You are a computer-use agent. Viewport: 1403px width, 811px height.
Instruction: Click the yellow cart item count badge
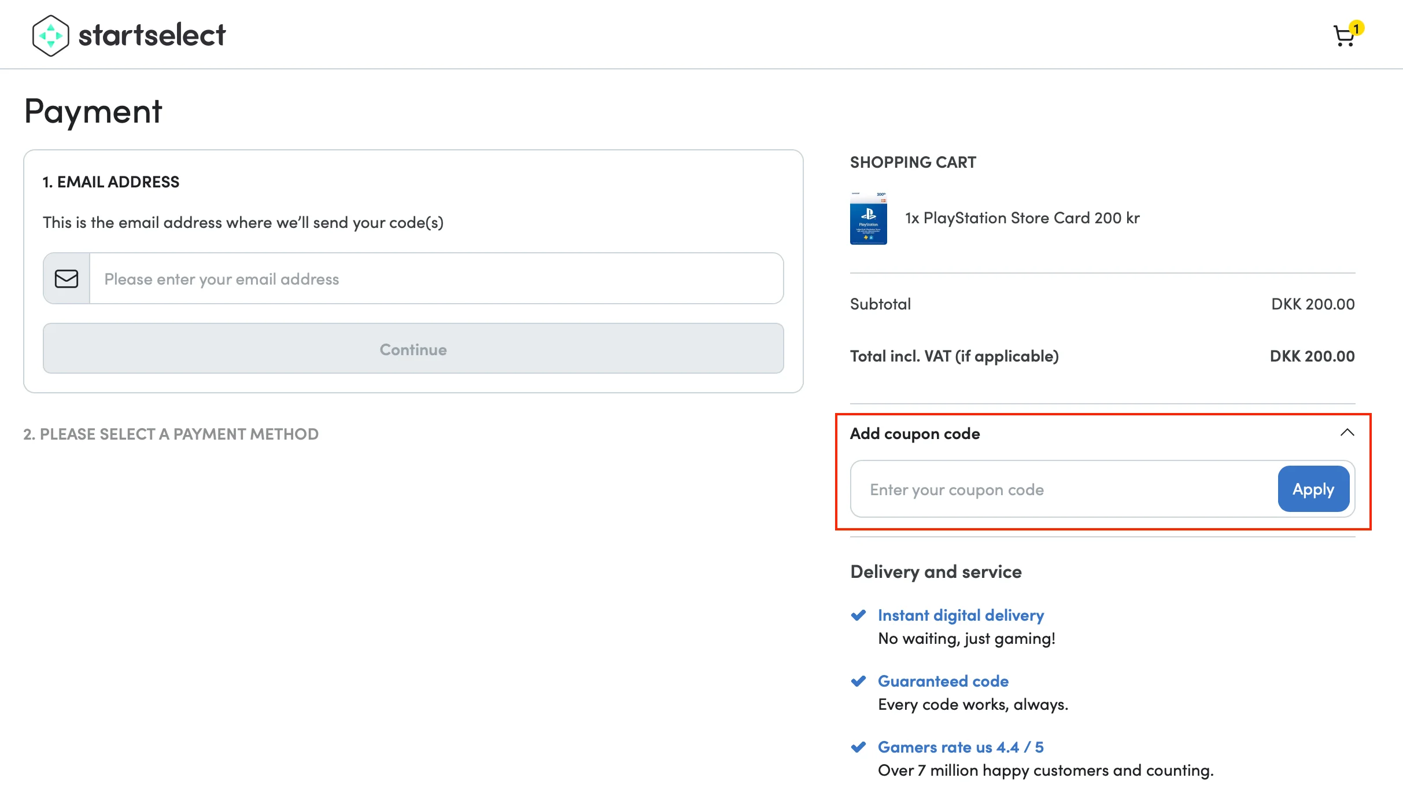tap(1356, 28)
